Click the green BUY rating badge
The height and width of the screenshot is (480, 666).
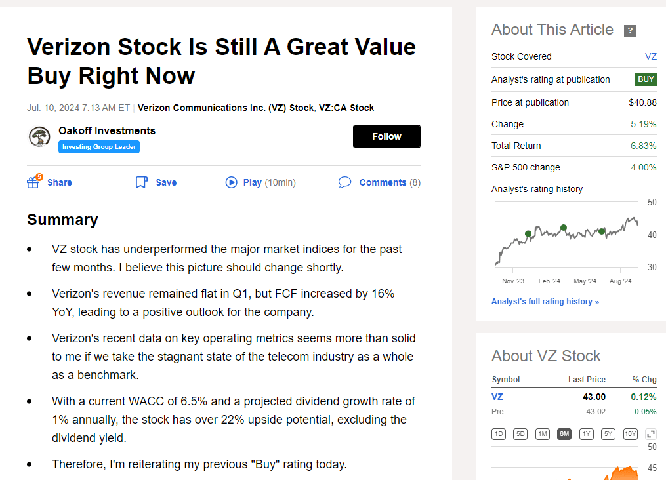646,79
